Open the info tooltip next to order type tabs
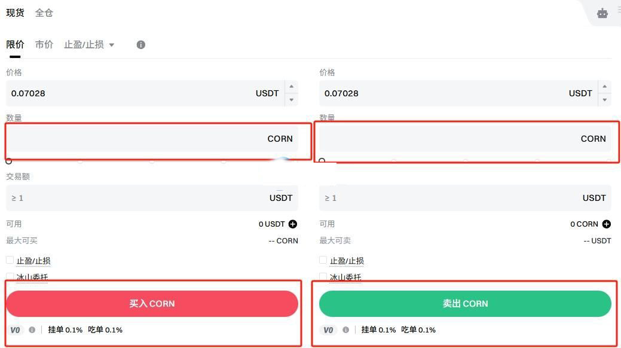 click(x=140, y=44)
